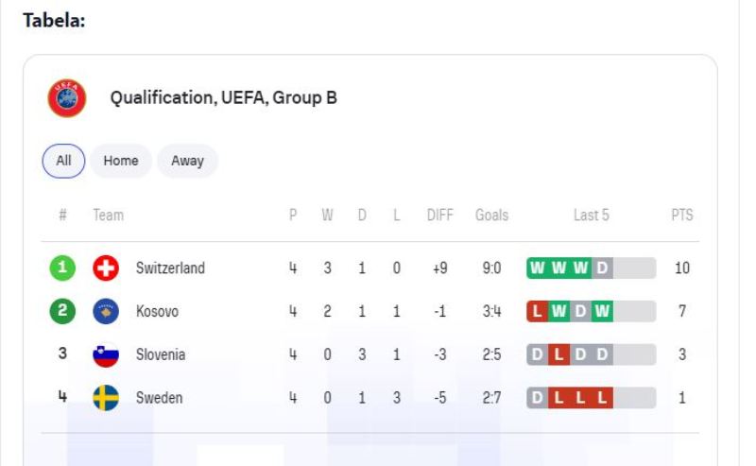The height and width of the screenshot is (466, 756).
Task: Select the All filter tab
Action: coord(63,161)
